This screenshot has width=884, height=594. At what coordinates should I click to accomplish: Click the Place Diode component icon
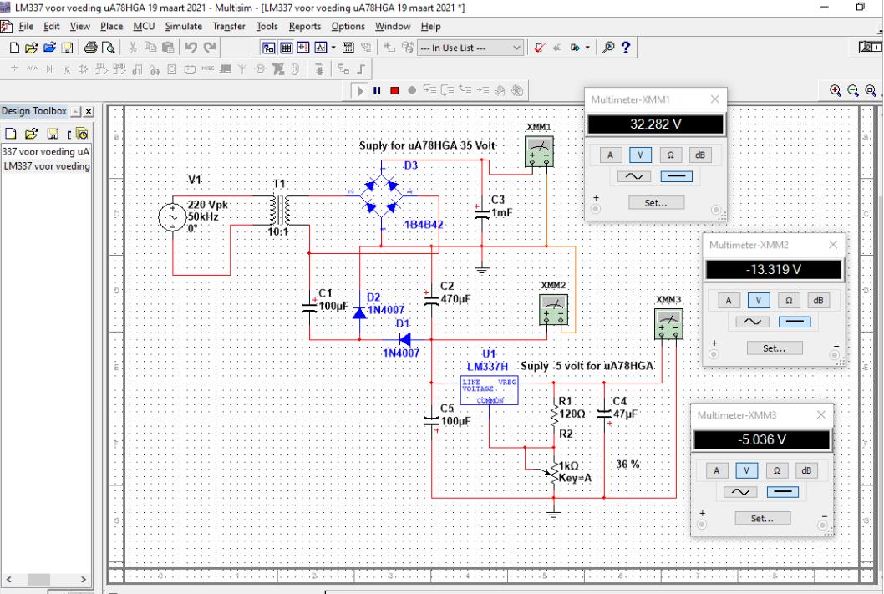point(49,69)
